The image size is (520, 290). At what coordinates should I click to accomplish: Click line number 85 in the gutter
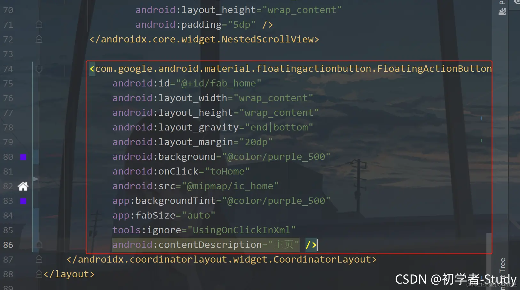point(8,230)
